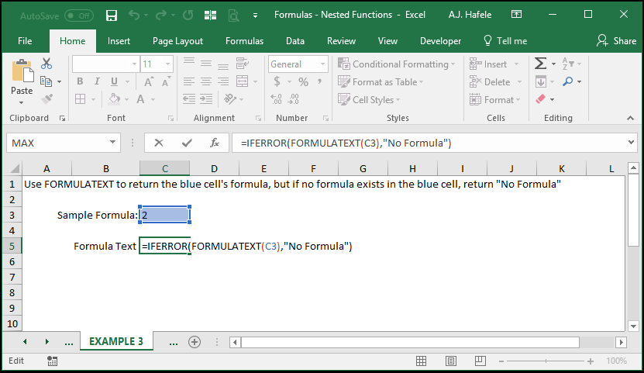The image size is (644, 373).
Task: Click the Comma Style icon
Action: click(319, 81)
